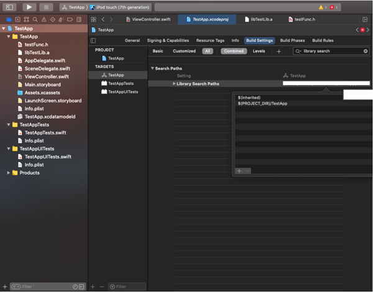Collapse the TestAppTests group
Screen dimensions: 374x292
[9, 124]
